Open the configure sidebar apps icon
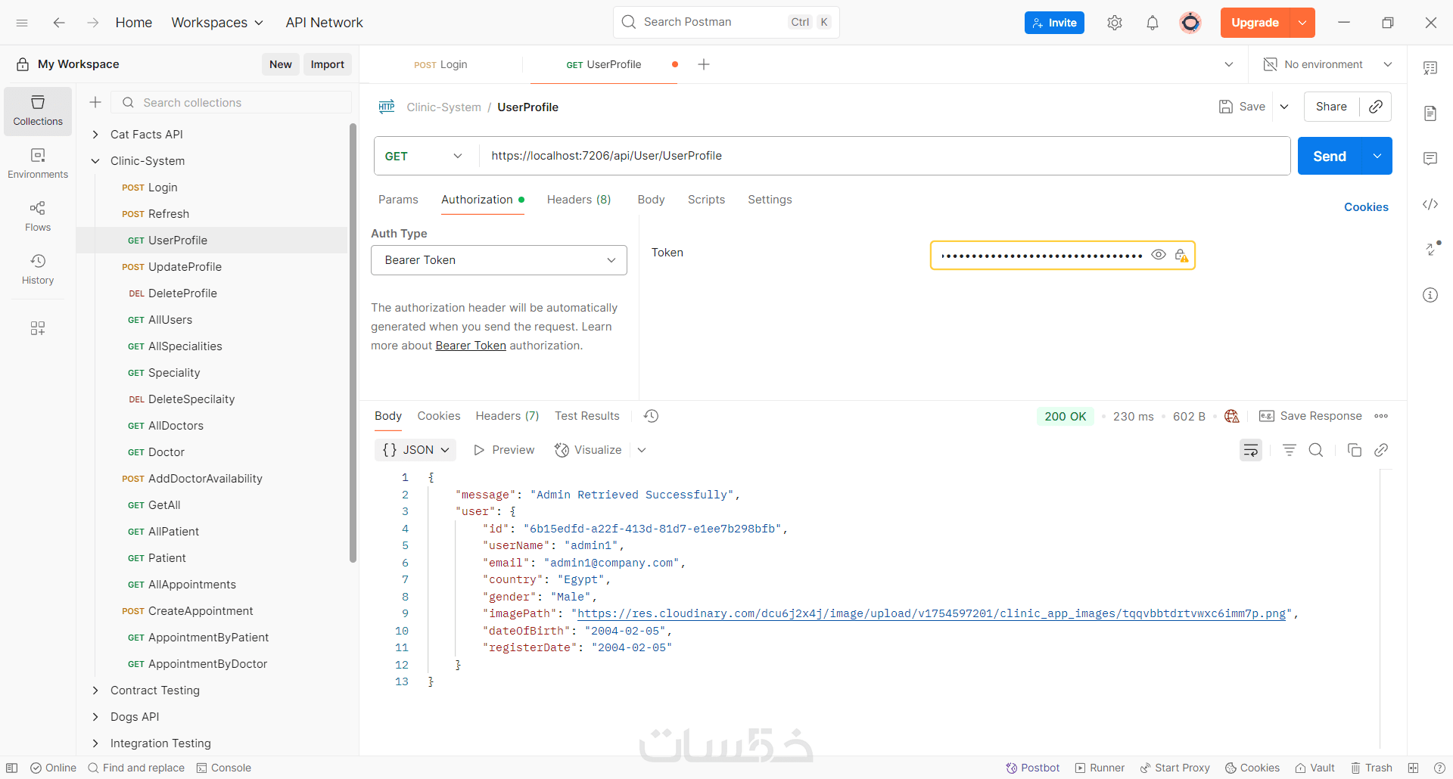This screenshot has height=779, width=1453. 38,328
